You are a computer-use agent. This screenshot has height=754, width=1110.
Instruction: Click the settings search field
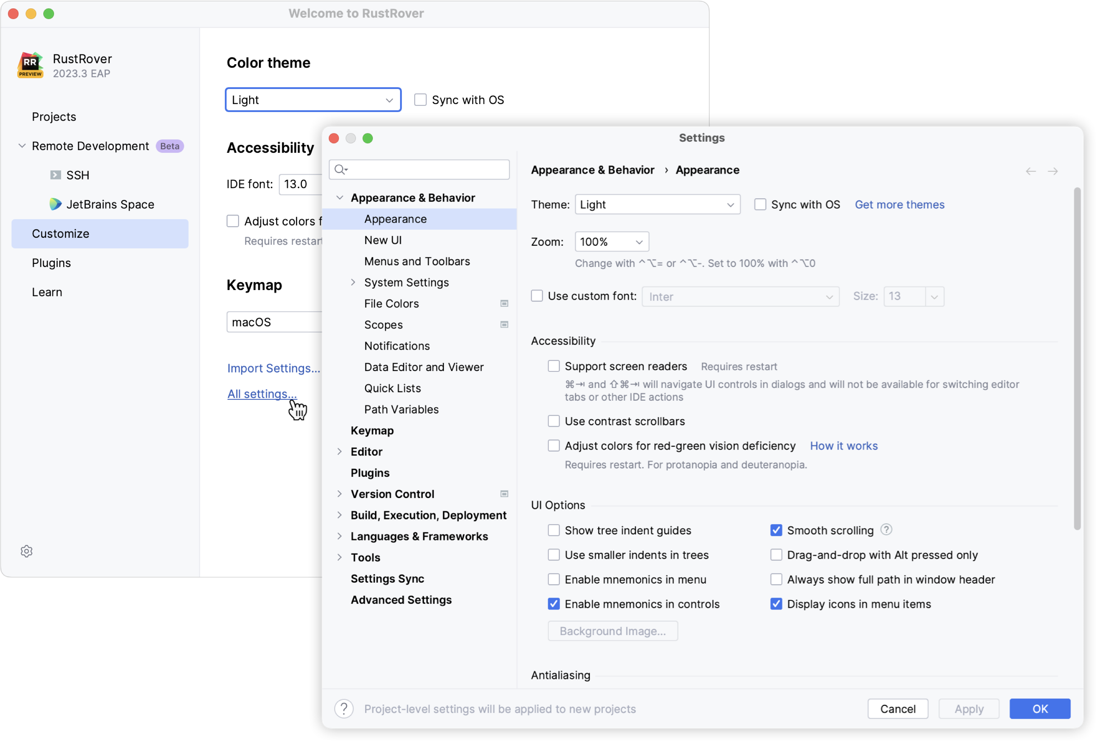point(419,170)
